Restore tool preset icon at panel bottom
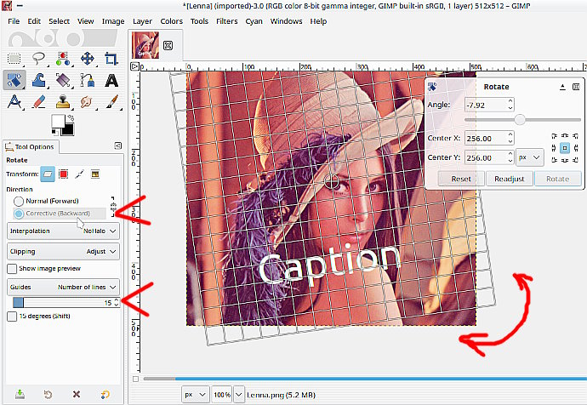The image size is (587, 405). click(x=48, y=394)
